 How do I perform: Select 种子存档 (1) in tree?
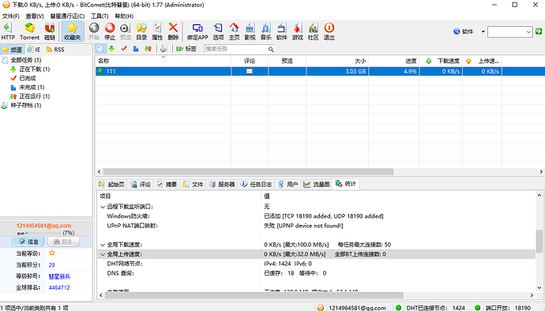26,105
